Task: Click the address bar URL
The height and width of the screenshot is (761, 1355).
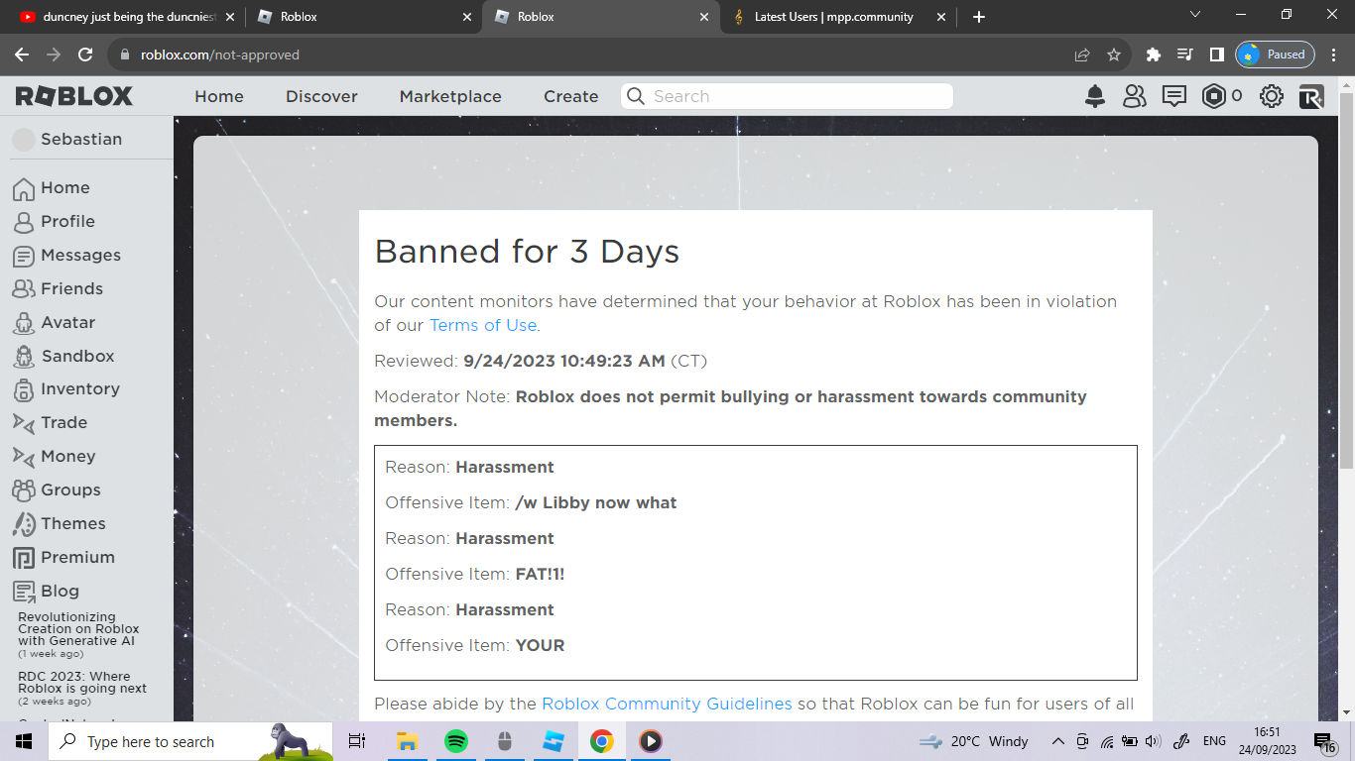Action: pyautogui.click(x=220, y=54)
